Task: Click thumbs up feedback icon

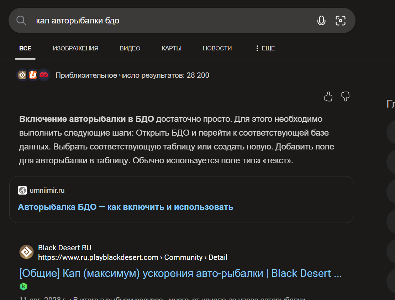Action: click(328, 97)
